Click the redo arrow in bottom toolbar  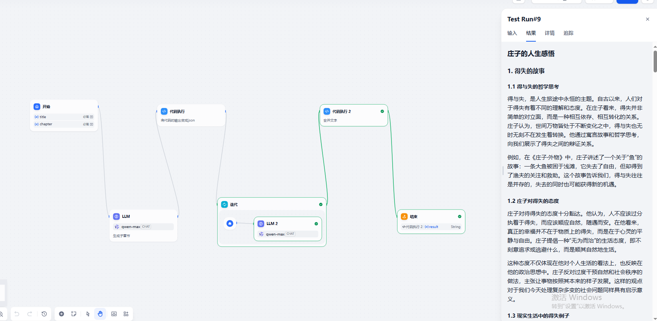coord(30,314)
